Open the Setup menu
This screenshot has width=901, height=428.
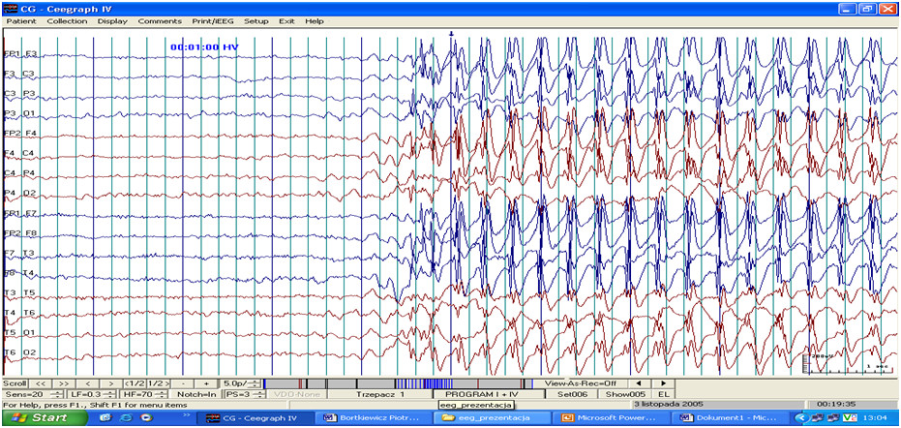point(256,20)
